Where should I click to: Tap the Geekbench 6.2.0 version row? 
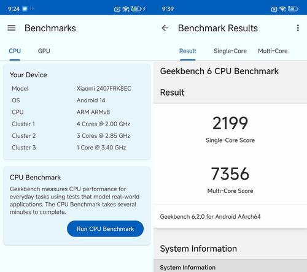coord(230,216)
